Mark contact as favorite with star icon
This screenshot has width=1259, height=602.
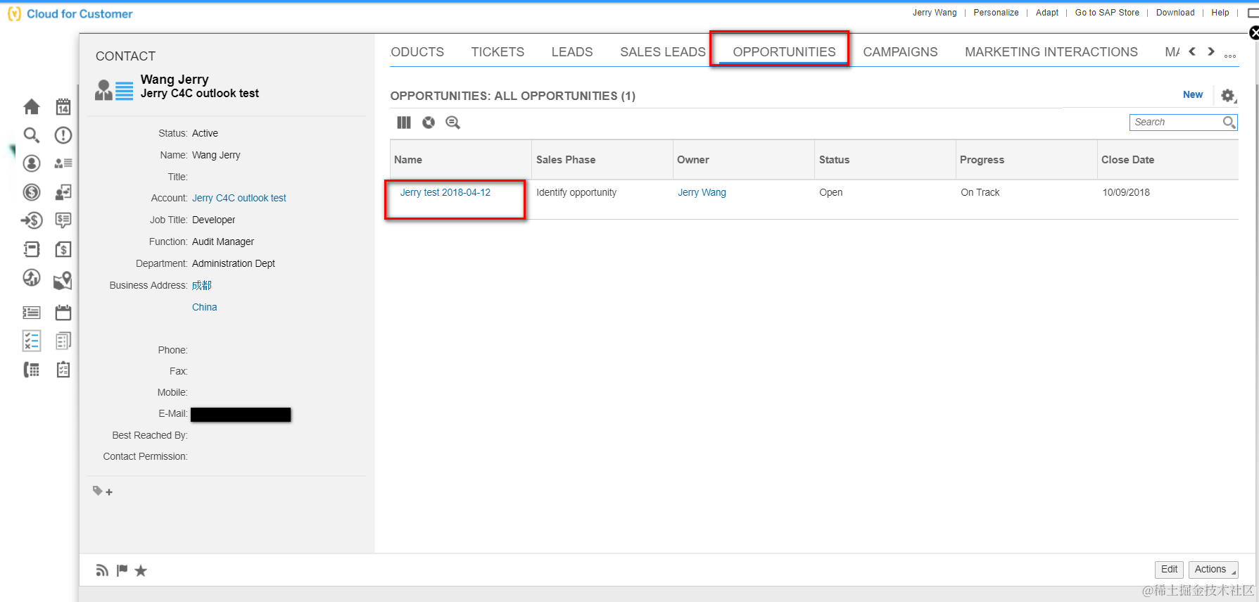(x=141, y=570)
